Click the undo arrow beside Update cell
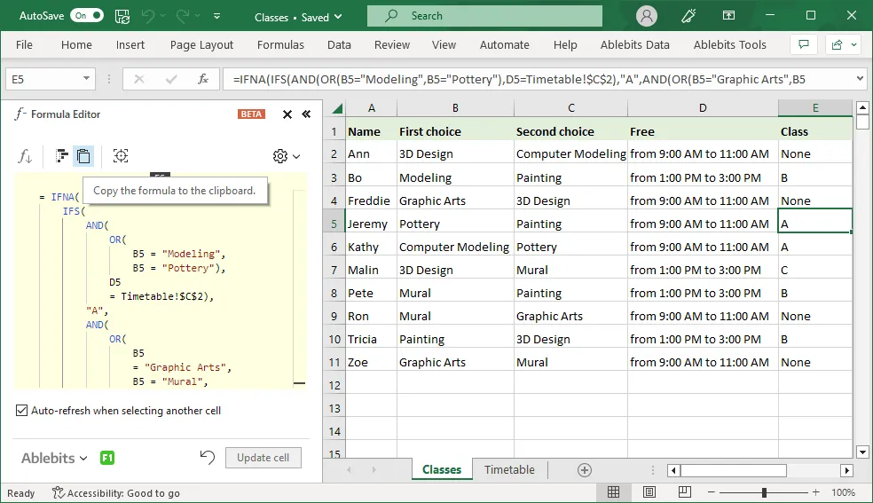873x503 pixels. tap(207, 458)
